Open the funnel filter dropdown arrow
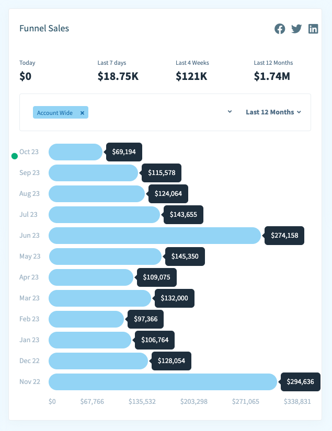The height and width of the screenshot is (431, 332). tap(230, 112)
